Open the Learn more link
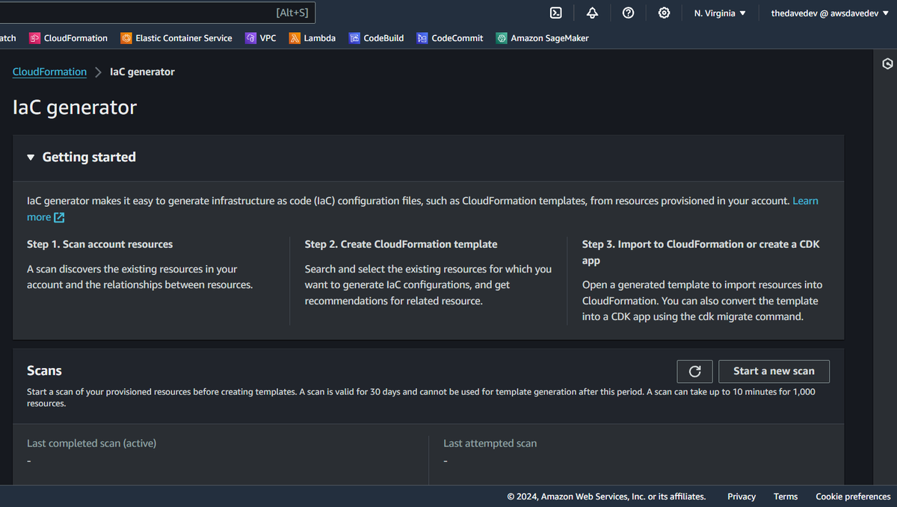This screenshot has width=897, height=507. point(805,201)
